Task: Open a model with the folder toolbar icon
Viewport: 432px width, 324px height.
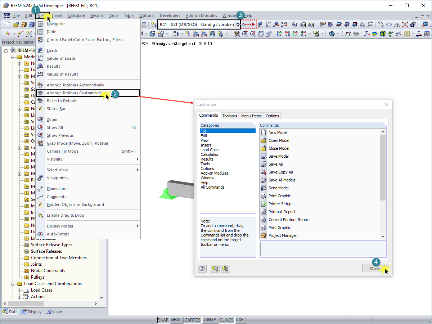Action: (15, 24)
